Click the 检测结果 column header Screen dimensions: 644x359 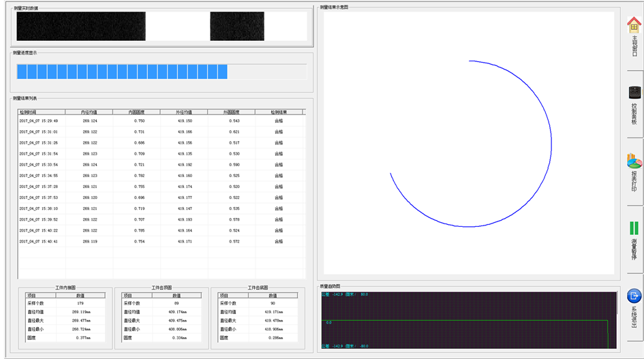pyautogui.click(x=279, y=112)
